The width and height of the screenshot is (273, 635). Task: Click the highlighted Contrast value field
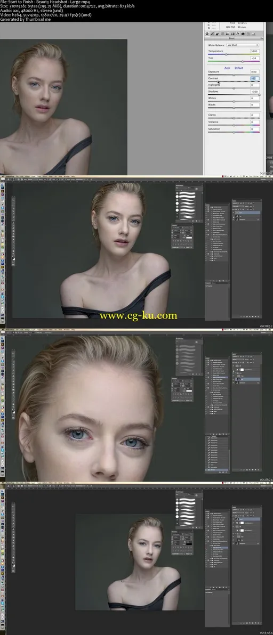(x=255, y=78)
